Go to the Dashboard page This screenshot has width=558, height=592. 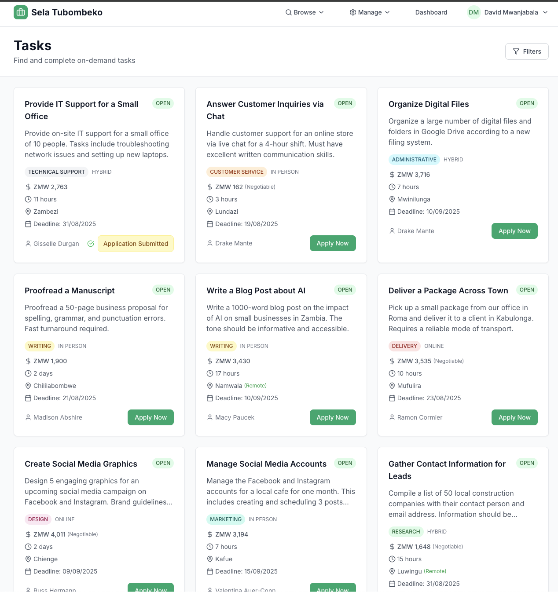[x=431, y=12]
